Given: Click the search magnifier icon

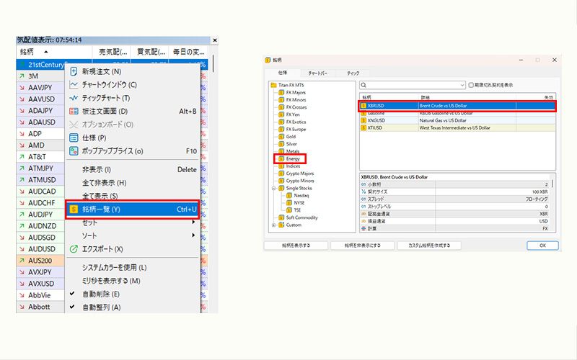Looking at the screenshot, I should click(364, 85).
